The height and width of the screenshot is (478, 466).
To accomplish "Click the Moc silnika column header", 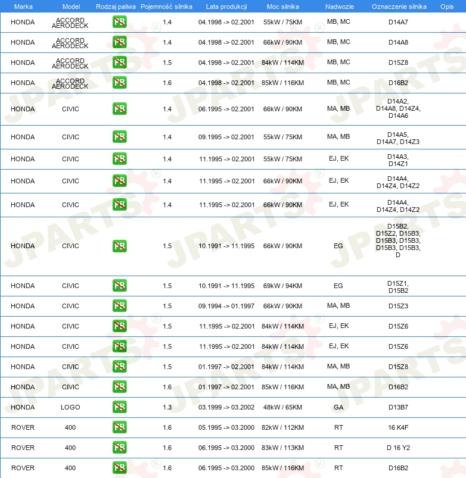I will click(283, 6).
